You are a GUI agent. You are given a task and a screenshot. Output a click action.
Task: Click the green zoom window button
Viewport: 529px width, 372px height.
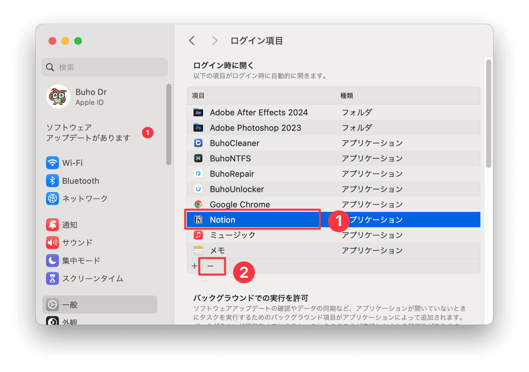[x=78, y=41]
